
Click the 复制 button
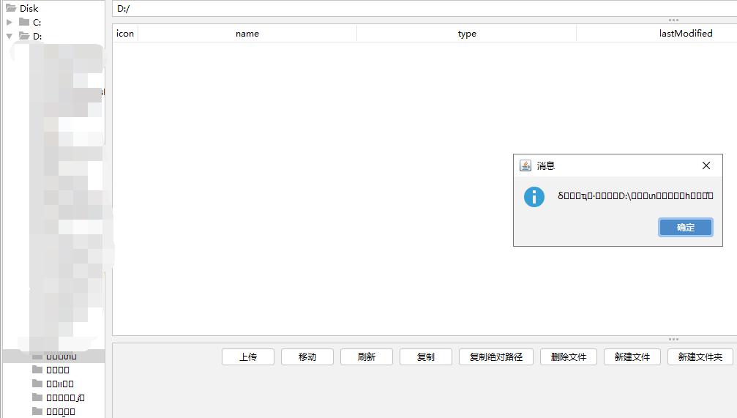(x=426, y=357)
